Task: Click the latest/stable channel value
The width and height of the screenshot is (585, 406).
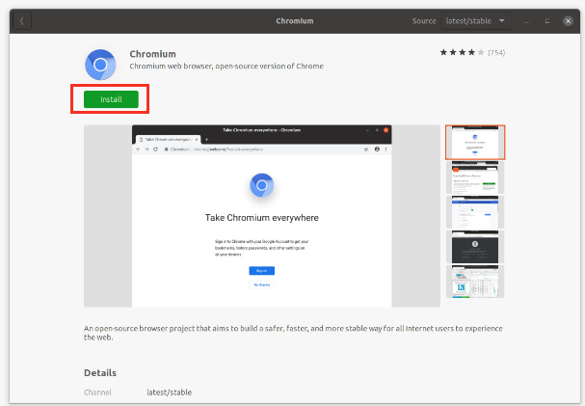Action: [169, 392]
